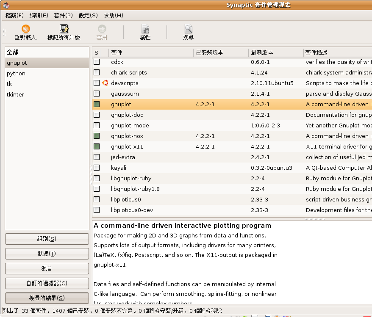Select the gnuplot-x11 package name
Viewport: 372px width, 317px height.
click(x=127, y=147)
